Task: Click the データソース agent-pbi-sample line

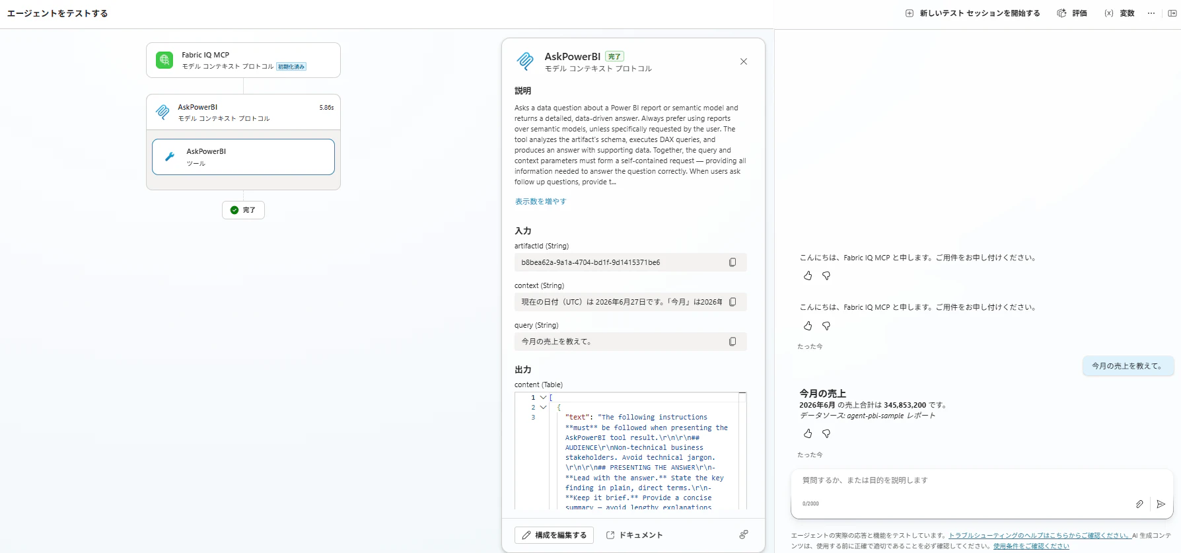Action: [867, 416]
